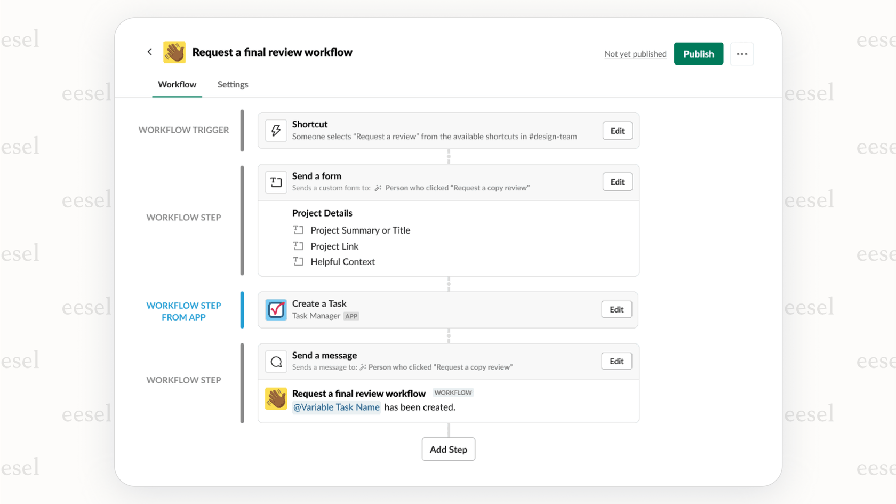Click the waving hand icon in the message preview
Image resolution: width=896 pixels, height=504 pixels.
276,398
